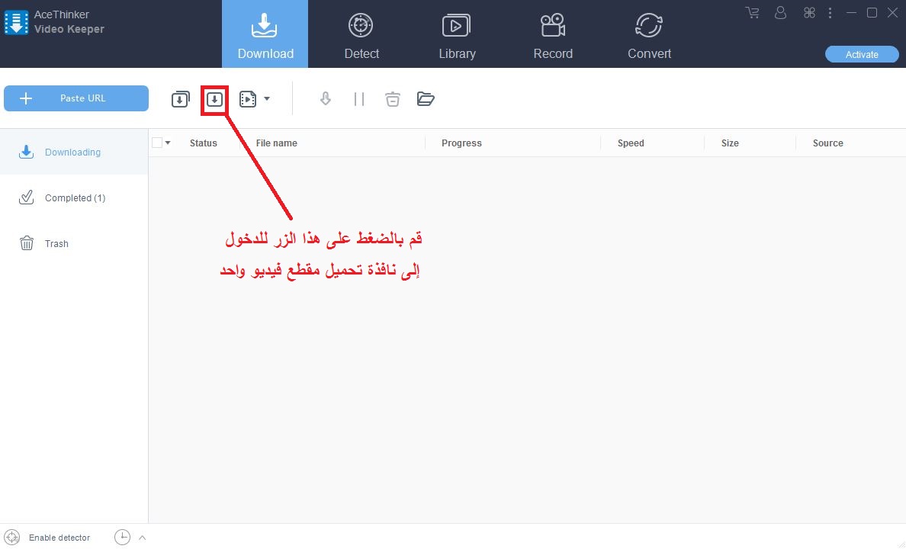Open the video format conversion icon
Image resolution: width=906 pixels, height=549 pixels.
(246, 98)
